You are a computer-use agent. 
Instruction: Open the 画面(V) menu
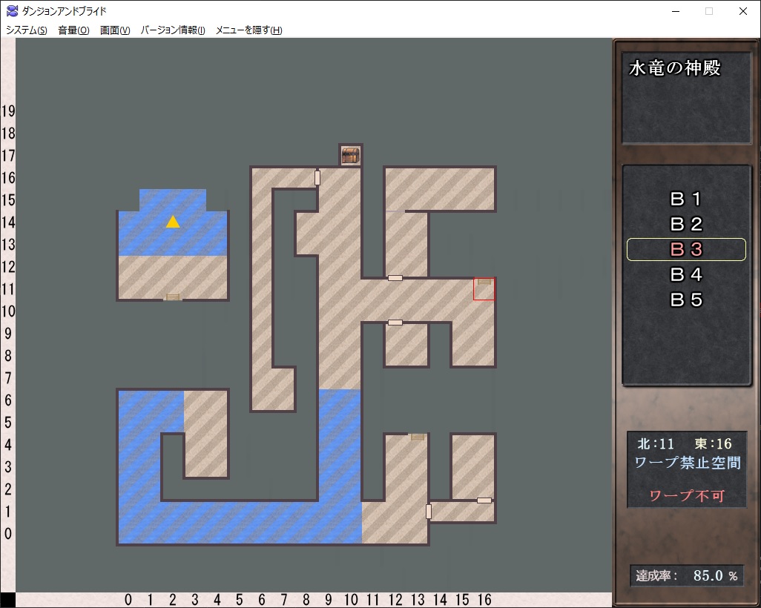click(x=114, y=30)
